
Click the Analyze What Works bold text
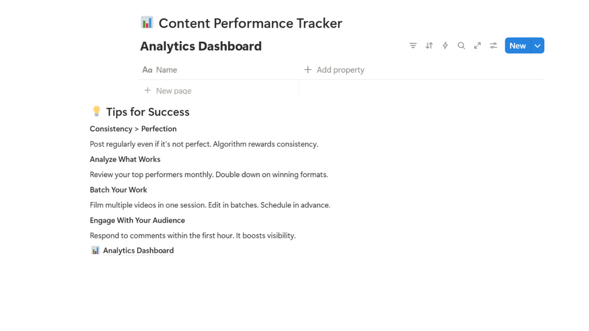125,159
